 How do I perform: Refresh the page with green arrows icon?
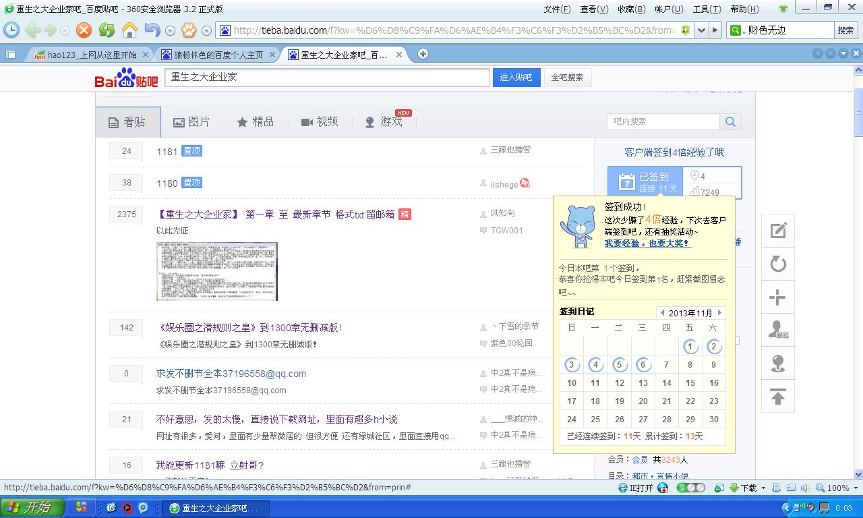point(107,30)
